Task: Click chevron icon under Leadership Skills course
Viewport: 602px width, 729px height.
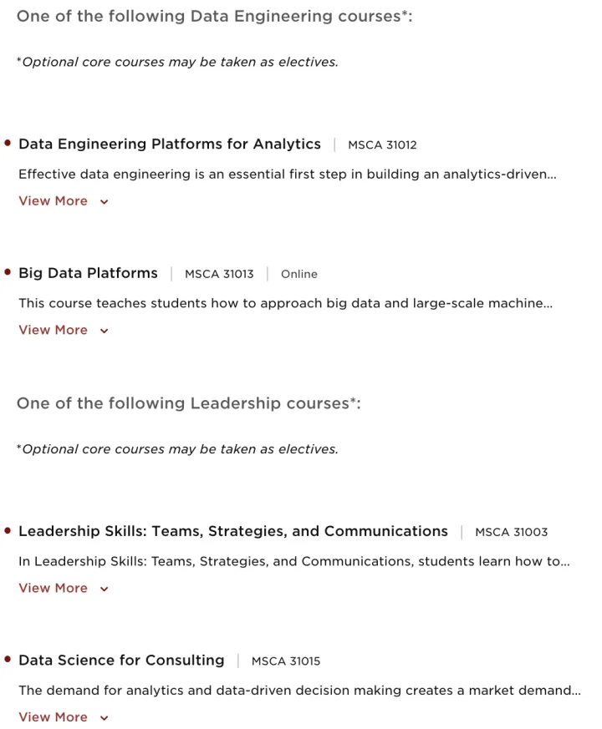Action: point(104,590)
